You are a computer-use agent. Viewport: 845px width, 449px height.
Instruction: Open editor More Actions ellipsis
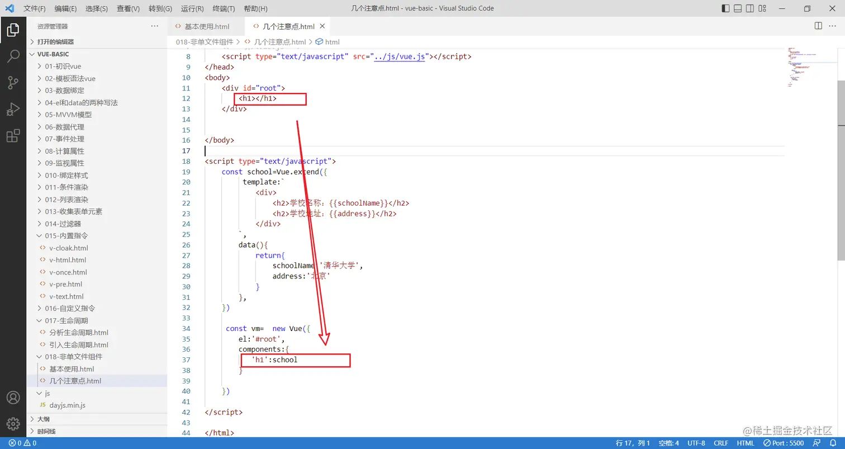(x=833, y=26)
